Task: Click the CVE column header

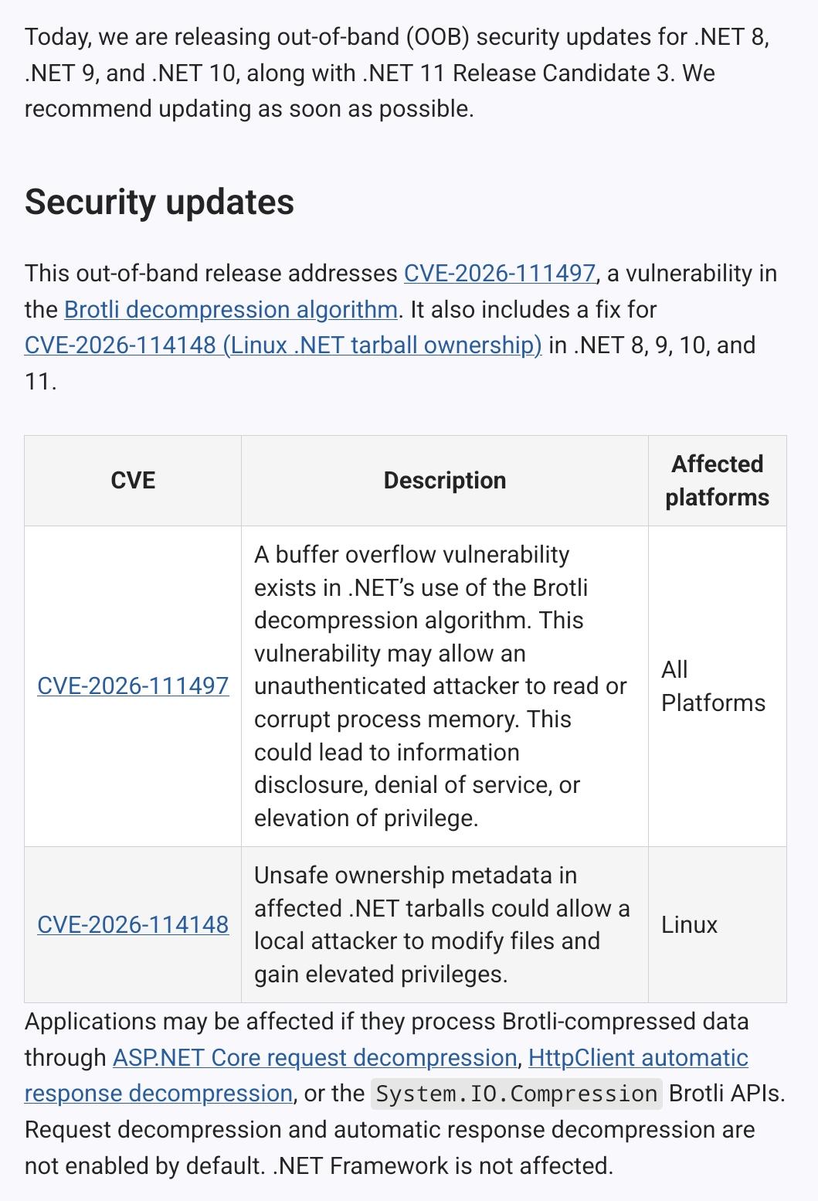Action: coord(133,481)
